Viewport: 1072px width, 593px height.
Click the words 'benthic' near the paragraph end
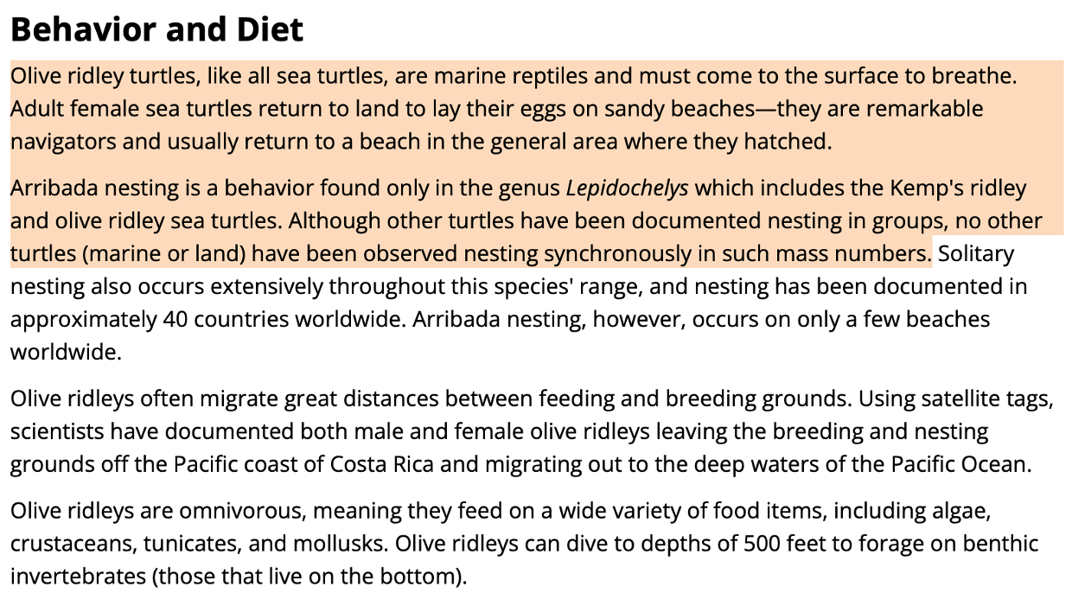click(1001, 544)
